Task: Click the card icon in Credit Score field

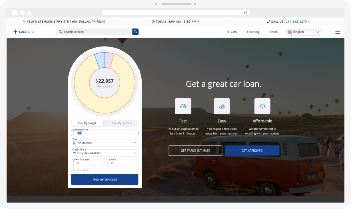Action: (74, 153)
